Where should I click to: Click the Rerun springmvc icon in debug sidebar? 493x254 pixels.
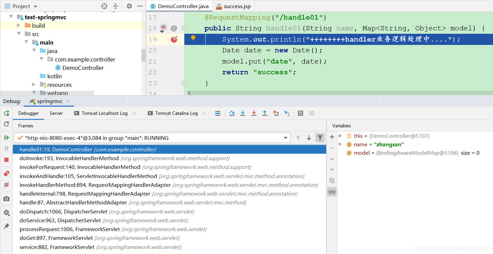(6, 113)
